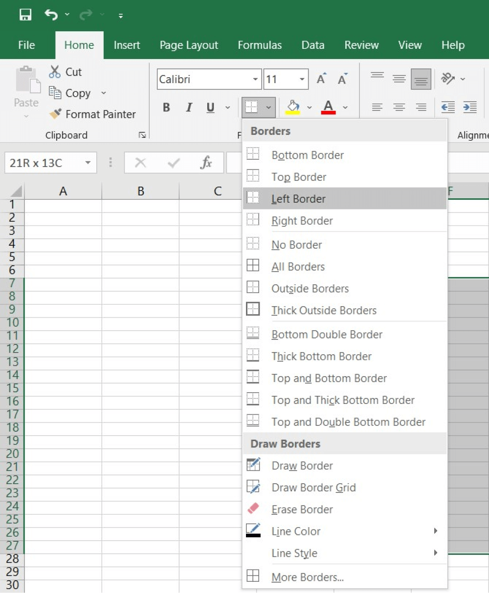Image resolution: width=489 pixels, height=593 pixels.
Task: Select Draw Border pencil tool
Action: (345, 466)
